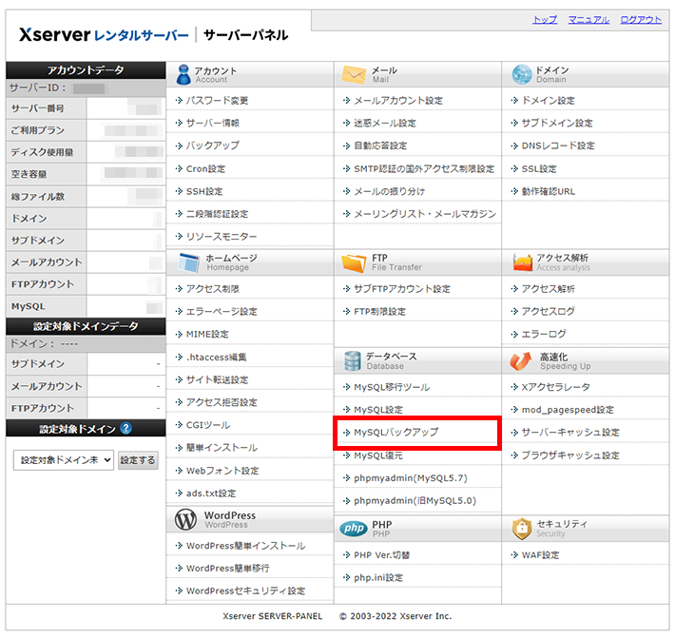The image size is (675, 639).
Task: Click the 設定する button
Action: [x=138, y=460]
